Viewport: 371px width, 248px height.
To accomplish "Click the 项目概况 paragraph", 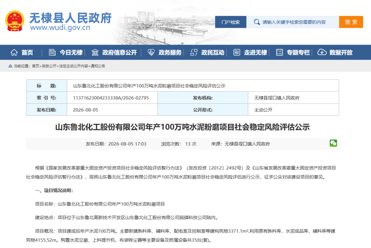I will click(181, 236).
